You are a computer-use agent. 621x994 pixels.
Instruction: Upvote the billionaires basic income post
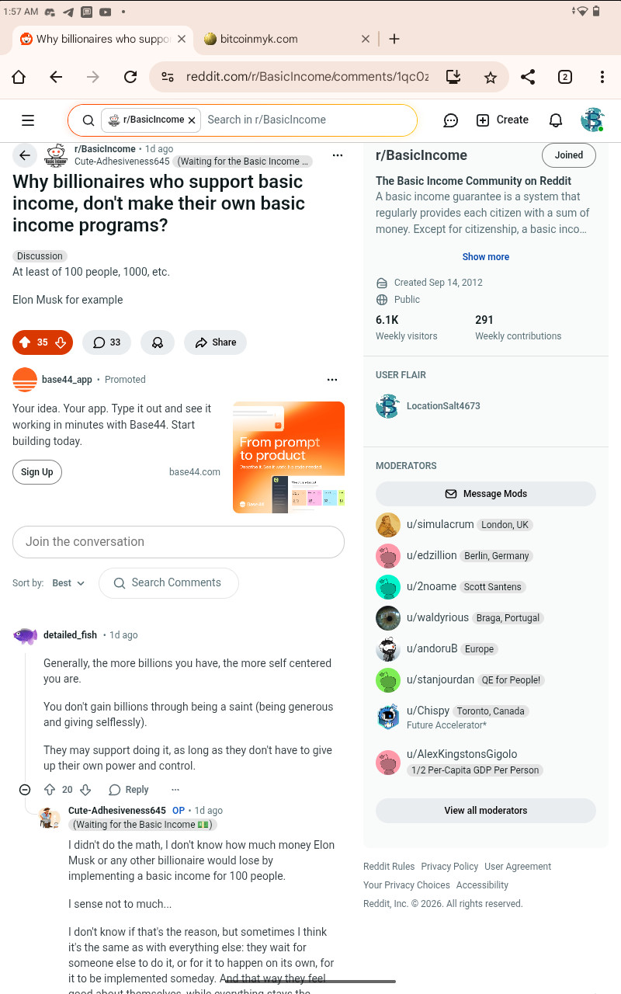(x=25, y=342)
